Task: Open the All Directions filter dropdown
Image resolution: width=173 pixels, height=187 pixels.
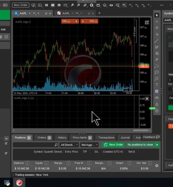Action: pyautogui.click(x=69, y=145)
